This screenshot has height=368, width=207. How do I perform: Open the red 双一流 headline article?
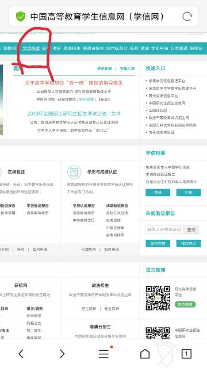click(x=74, y=83)
